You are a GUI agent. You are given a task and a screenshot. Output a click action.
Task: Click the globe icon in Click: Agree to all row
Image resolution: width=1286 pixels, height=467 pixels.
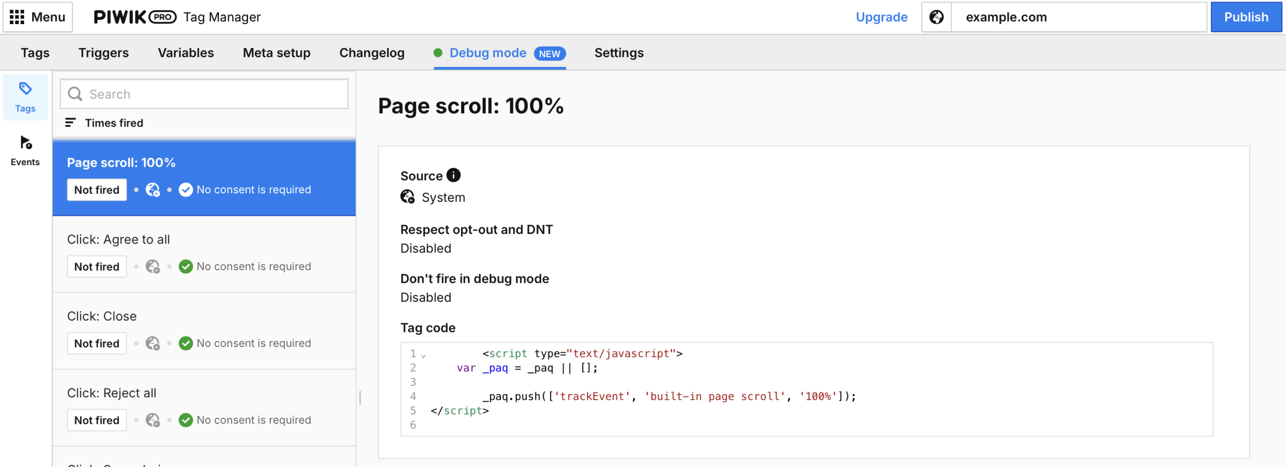(153, 267)
